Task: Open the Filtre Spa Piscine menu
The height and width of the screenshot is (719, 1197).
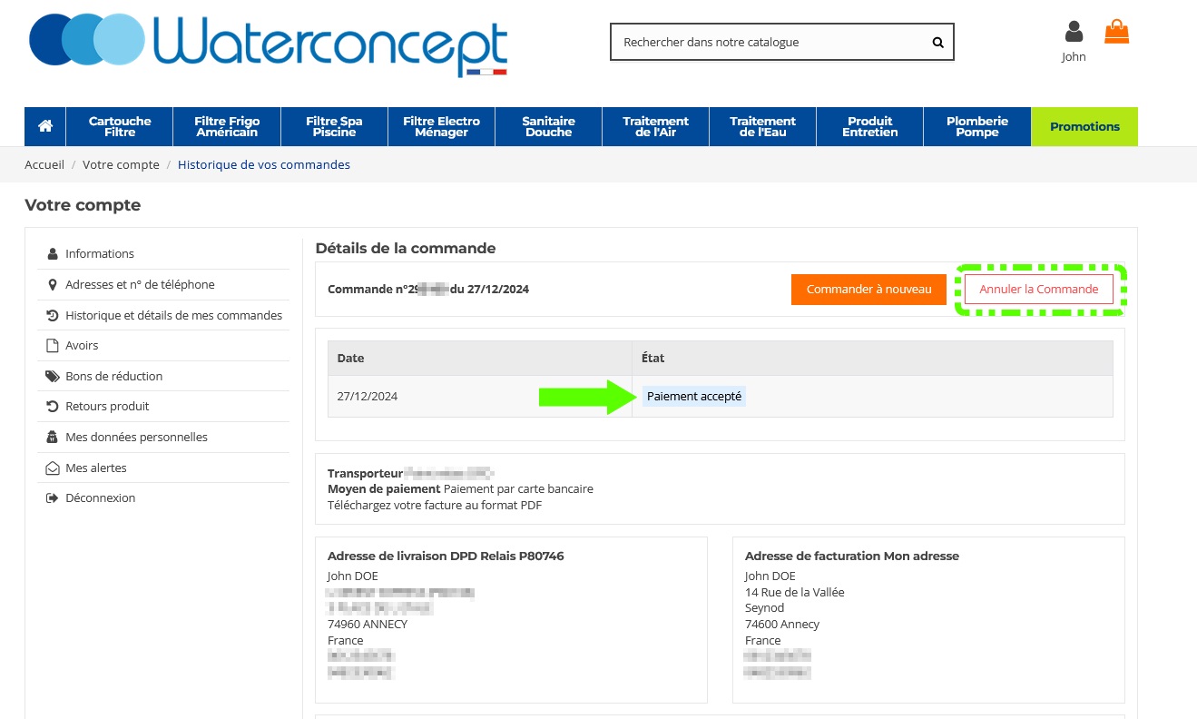Action: (x=334, y=126)
